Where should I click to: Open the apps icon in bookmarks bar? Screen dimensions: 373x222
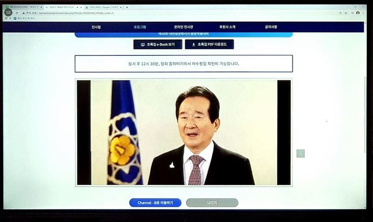pos(6,18)
